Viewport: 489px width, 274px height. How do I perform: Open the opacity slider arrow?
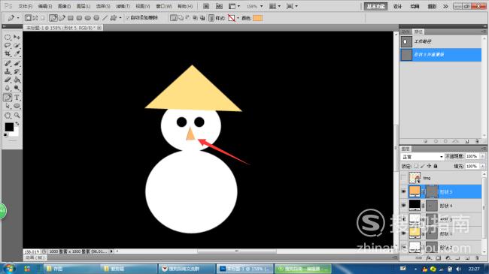click(482, 156)
